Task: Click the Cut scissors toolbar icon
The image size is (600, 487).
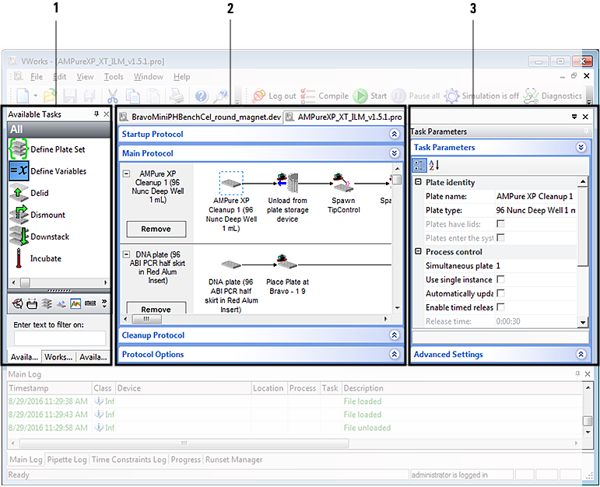Action: click(112, 96)
